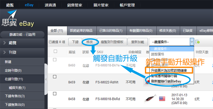
Task: Click the fishing lure thumbnail in row 8458
Action: tap(150, 99)
